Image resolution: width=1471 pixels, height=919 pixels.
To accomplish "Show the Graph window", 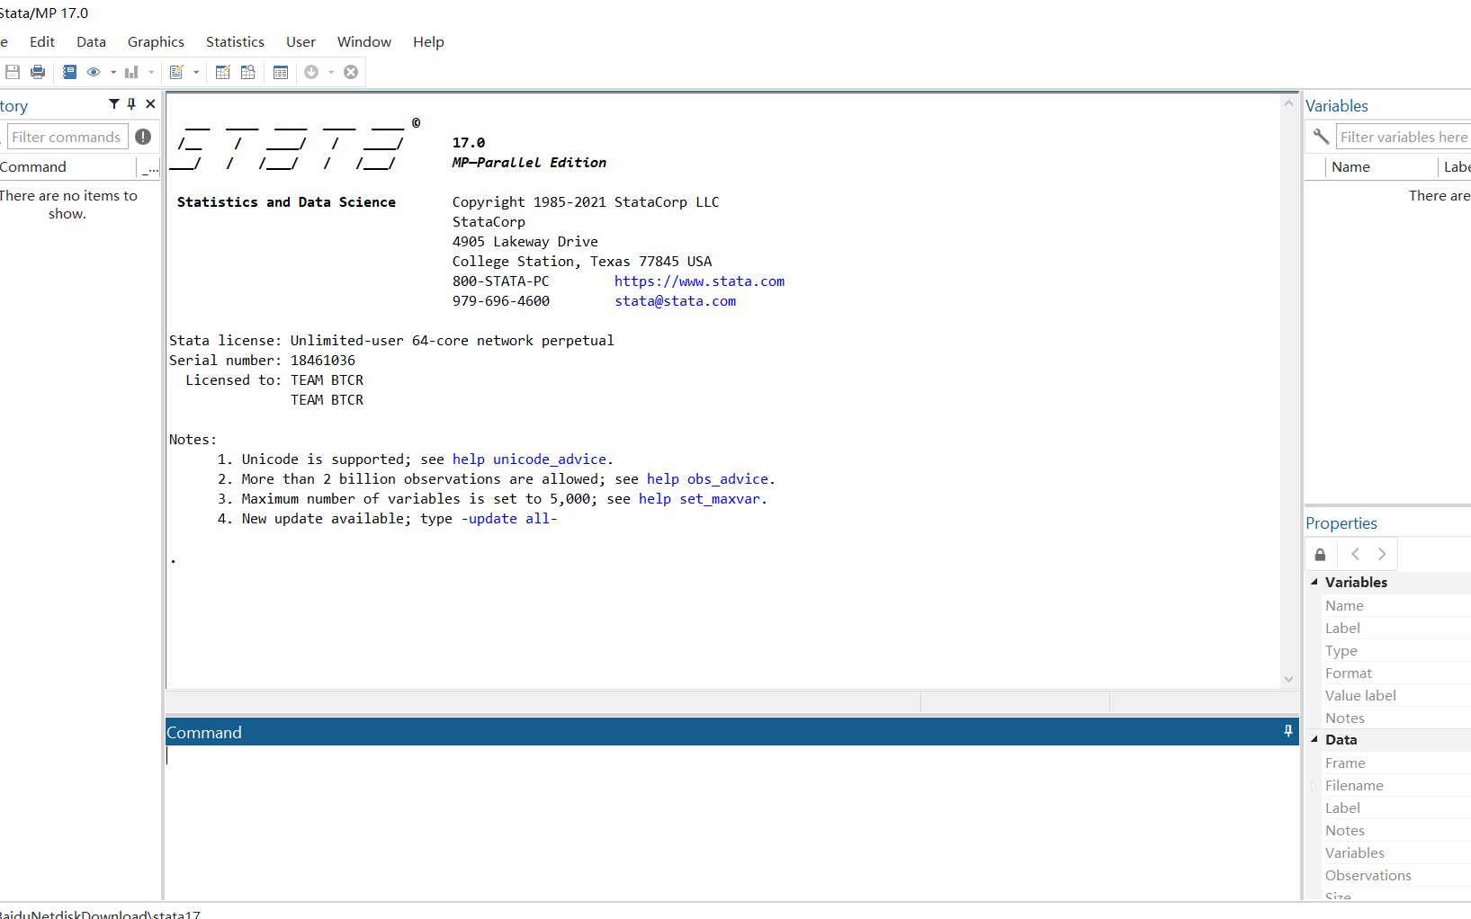I will point(132,72).
